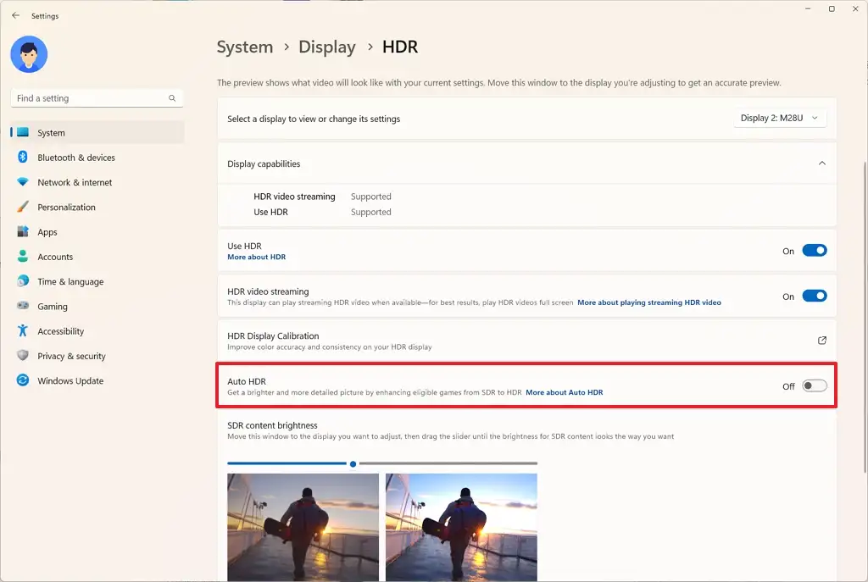
Task: Collapse the Display capabilities section
Action: [x=821, y=163]
